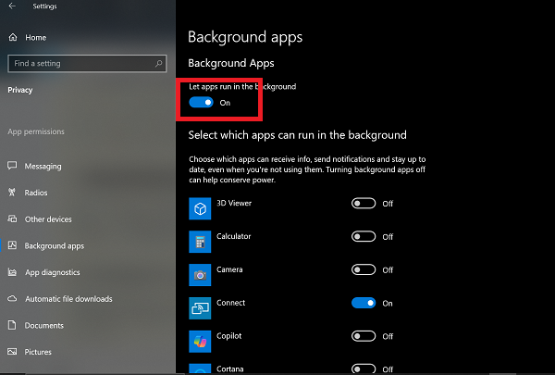
Task: Click the Connect app icon
Action: 200,308
